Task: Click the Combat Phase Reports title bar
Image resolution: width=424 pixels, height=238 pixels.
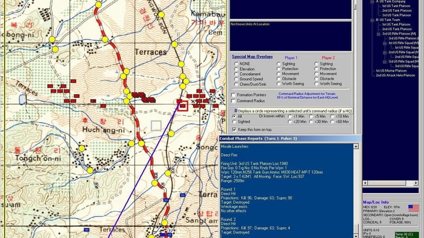Action: 290,138
